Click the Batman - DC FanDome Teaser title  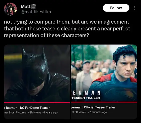pos(27,108)
